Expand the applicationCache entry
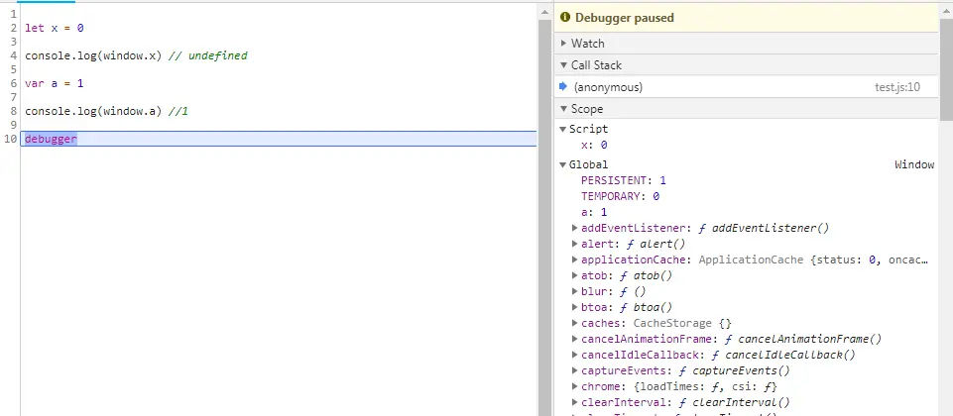 click(x=575, y=260)
